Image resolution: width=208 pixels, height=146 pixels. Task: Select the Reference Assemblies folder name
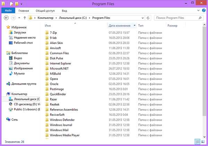64,109
